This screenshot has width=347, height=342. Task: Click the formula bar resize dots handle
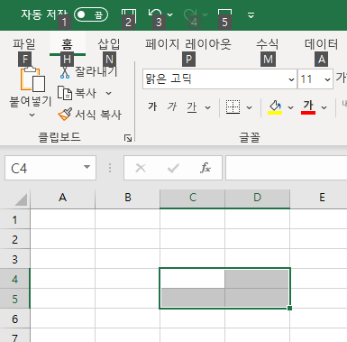[110, 168]
